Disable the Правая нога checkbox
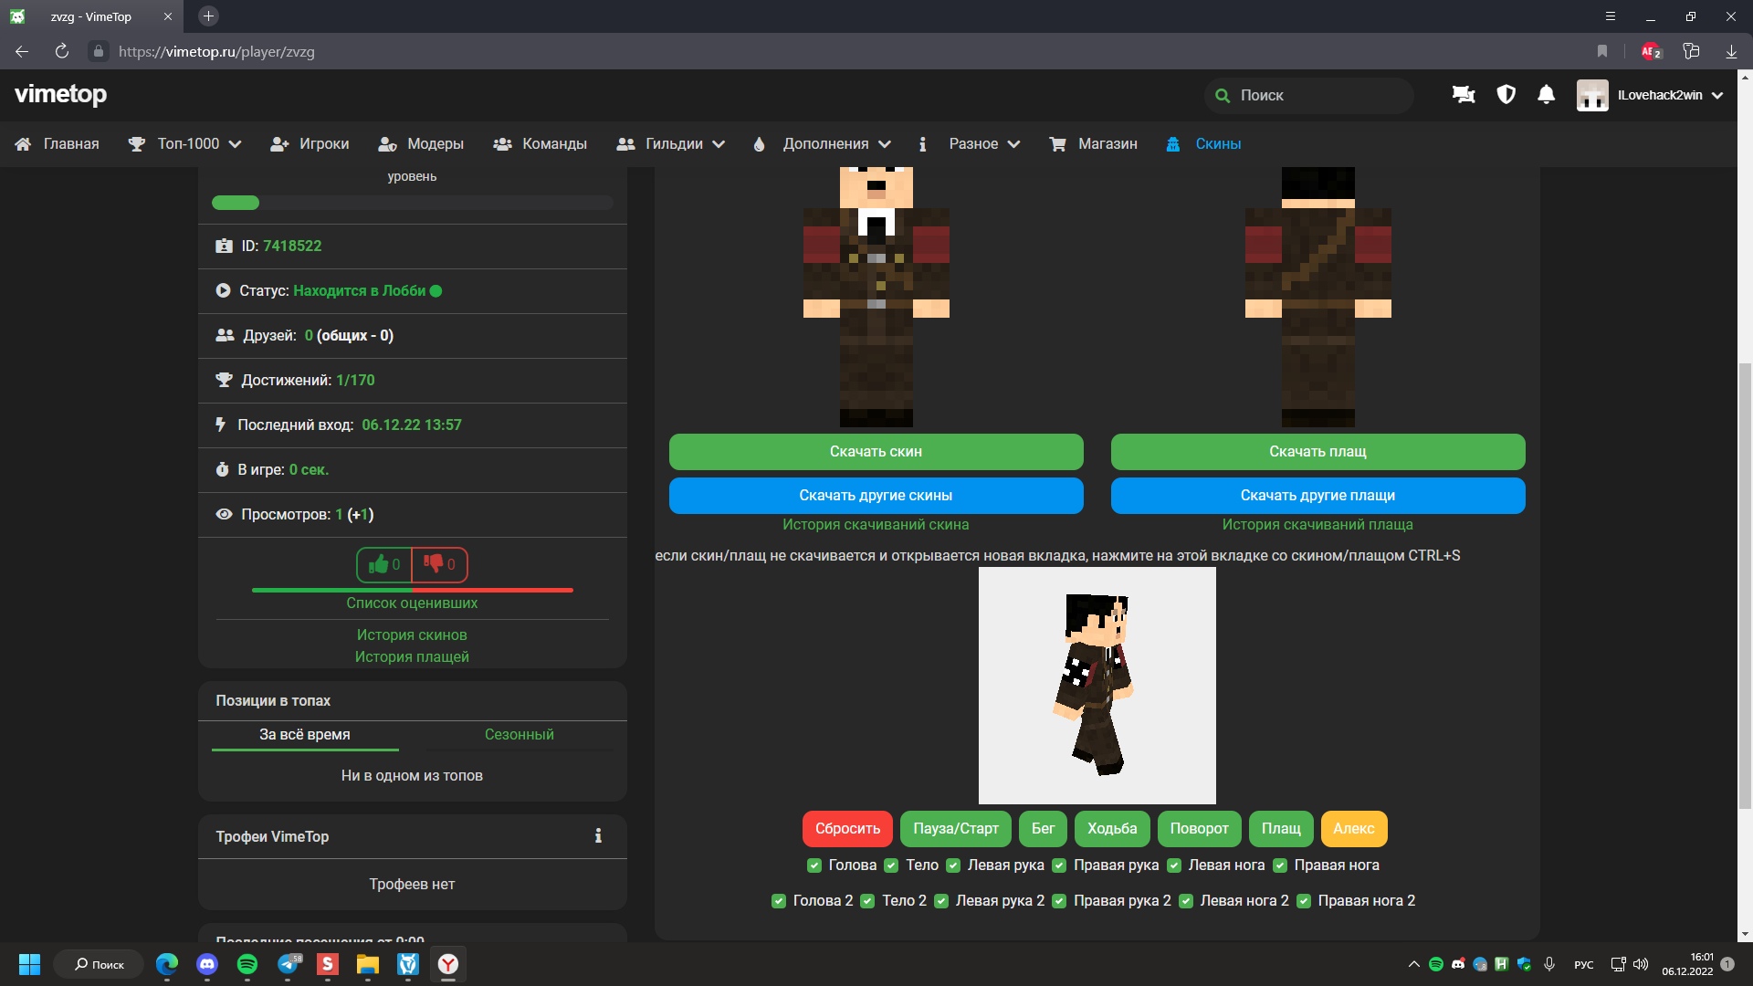 click(x=1280, y=865)
